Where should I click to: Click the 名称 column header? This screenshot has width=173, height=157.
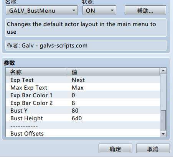point(36,72)
